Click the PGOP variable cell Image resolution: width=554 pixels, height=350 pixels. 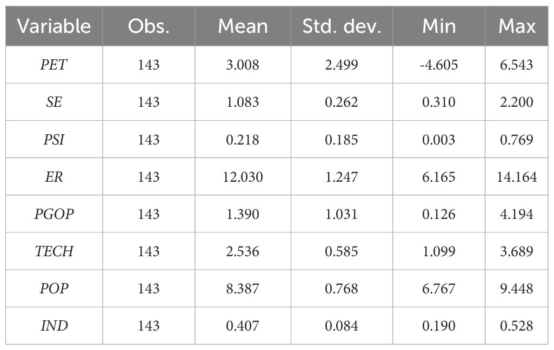pyautogui.click(x=54, y=214)
